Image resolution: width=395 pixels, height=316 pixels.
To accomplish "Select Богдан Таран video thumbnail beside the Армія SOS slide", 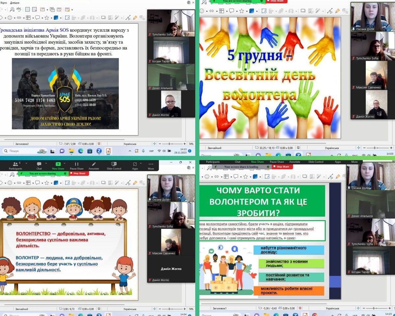I will [171, 50].
